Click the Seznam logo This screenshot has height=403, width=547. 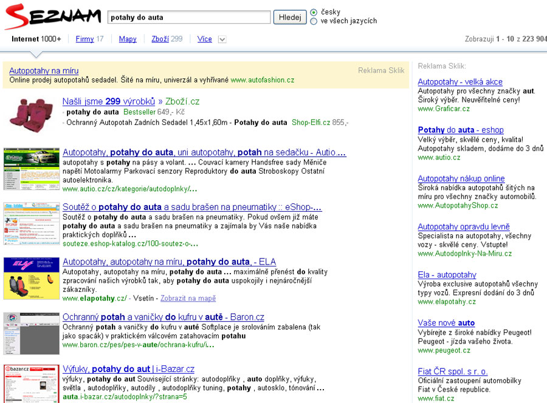(53, 17)
